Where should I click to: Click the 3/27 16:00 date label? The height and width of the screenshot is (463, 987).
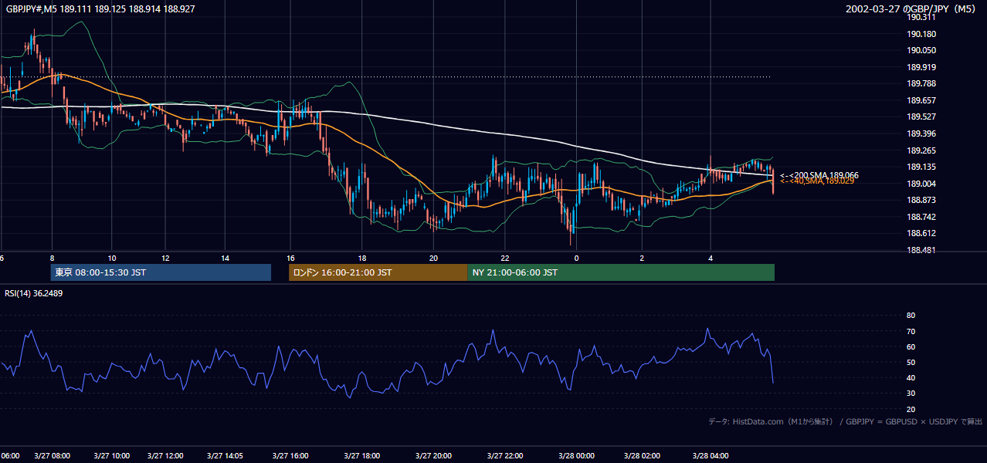(x=290, y=455)
